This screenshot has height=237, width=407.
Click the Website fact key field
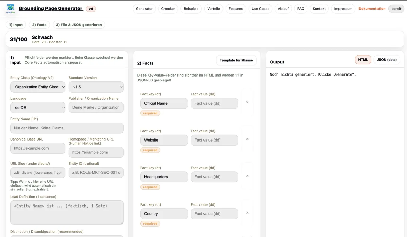pyautogui.click(x=164, y=140)
